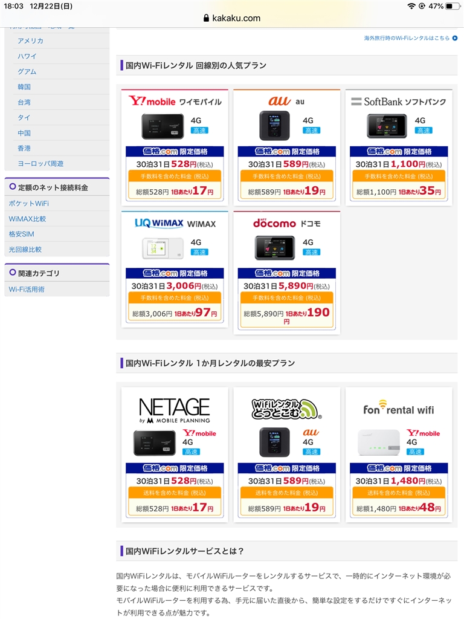
Task: Tap the 高速 badge in the WiMAX card
Action: click(199, 252)
